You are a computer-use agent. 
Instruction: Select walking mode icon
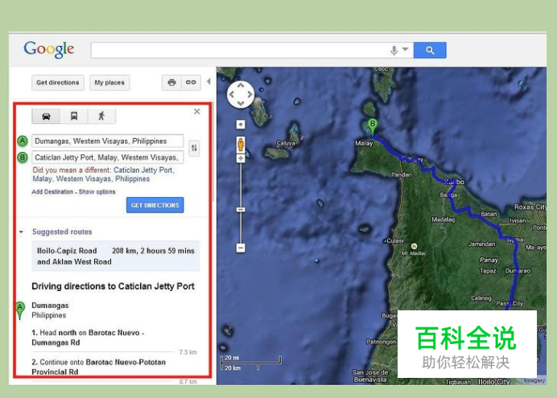(x=101, y=116)
